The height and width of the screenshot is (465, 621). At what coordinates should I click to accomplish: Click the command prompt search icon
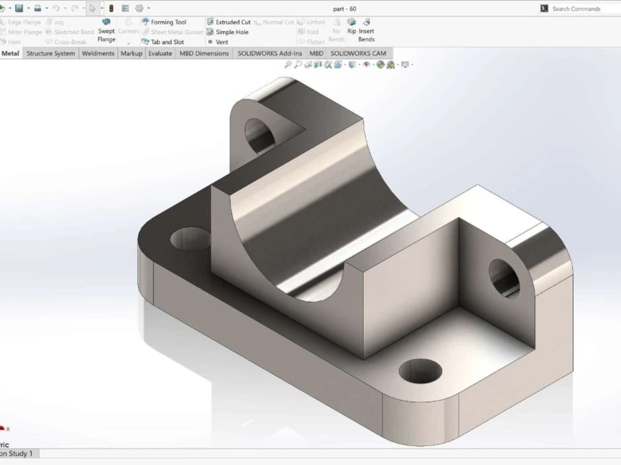[544, 9]
